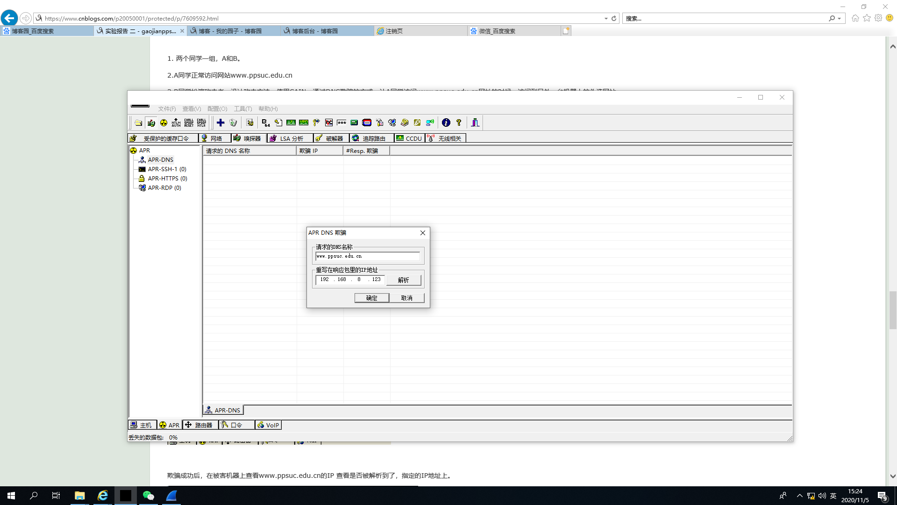
Task: Open the Base64 password decoder icon
Action: [x=266, y=123]
